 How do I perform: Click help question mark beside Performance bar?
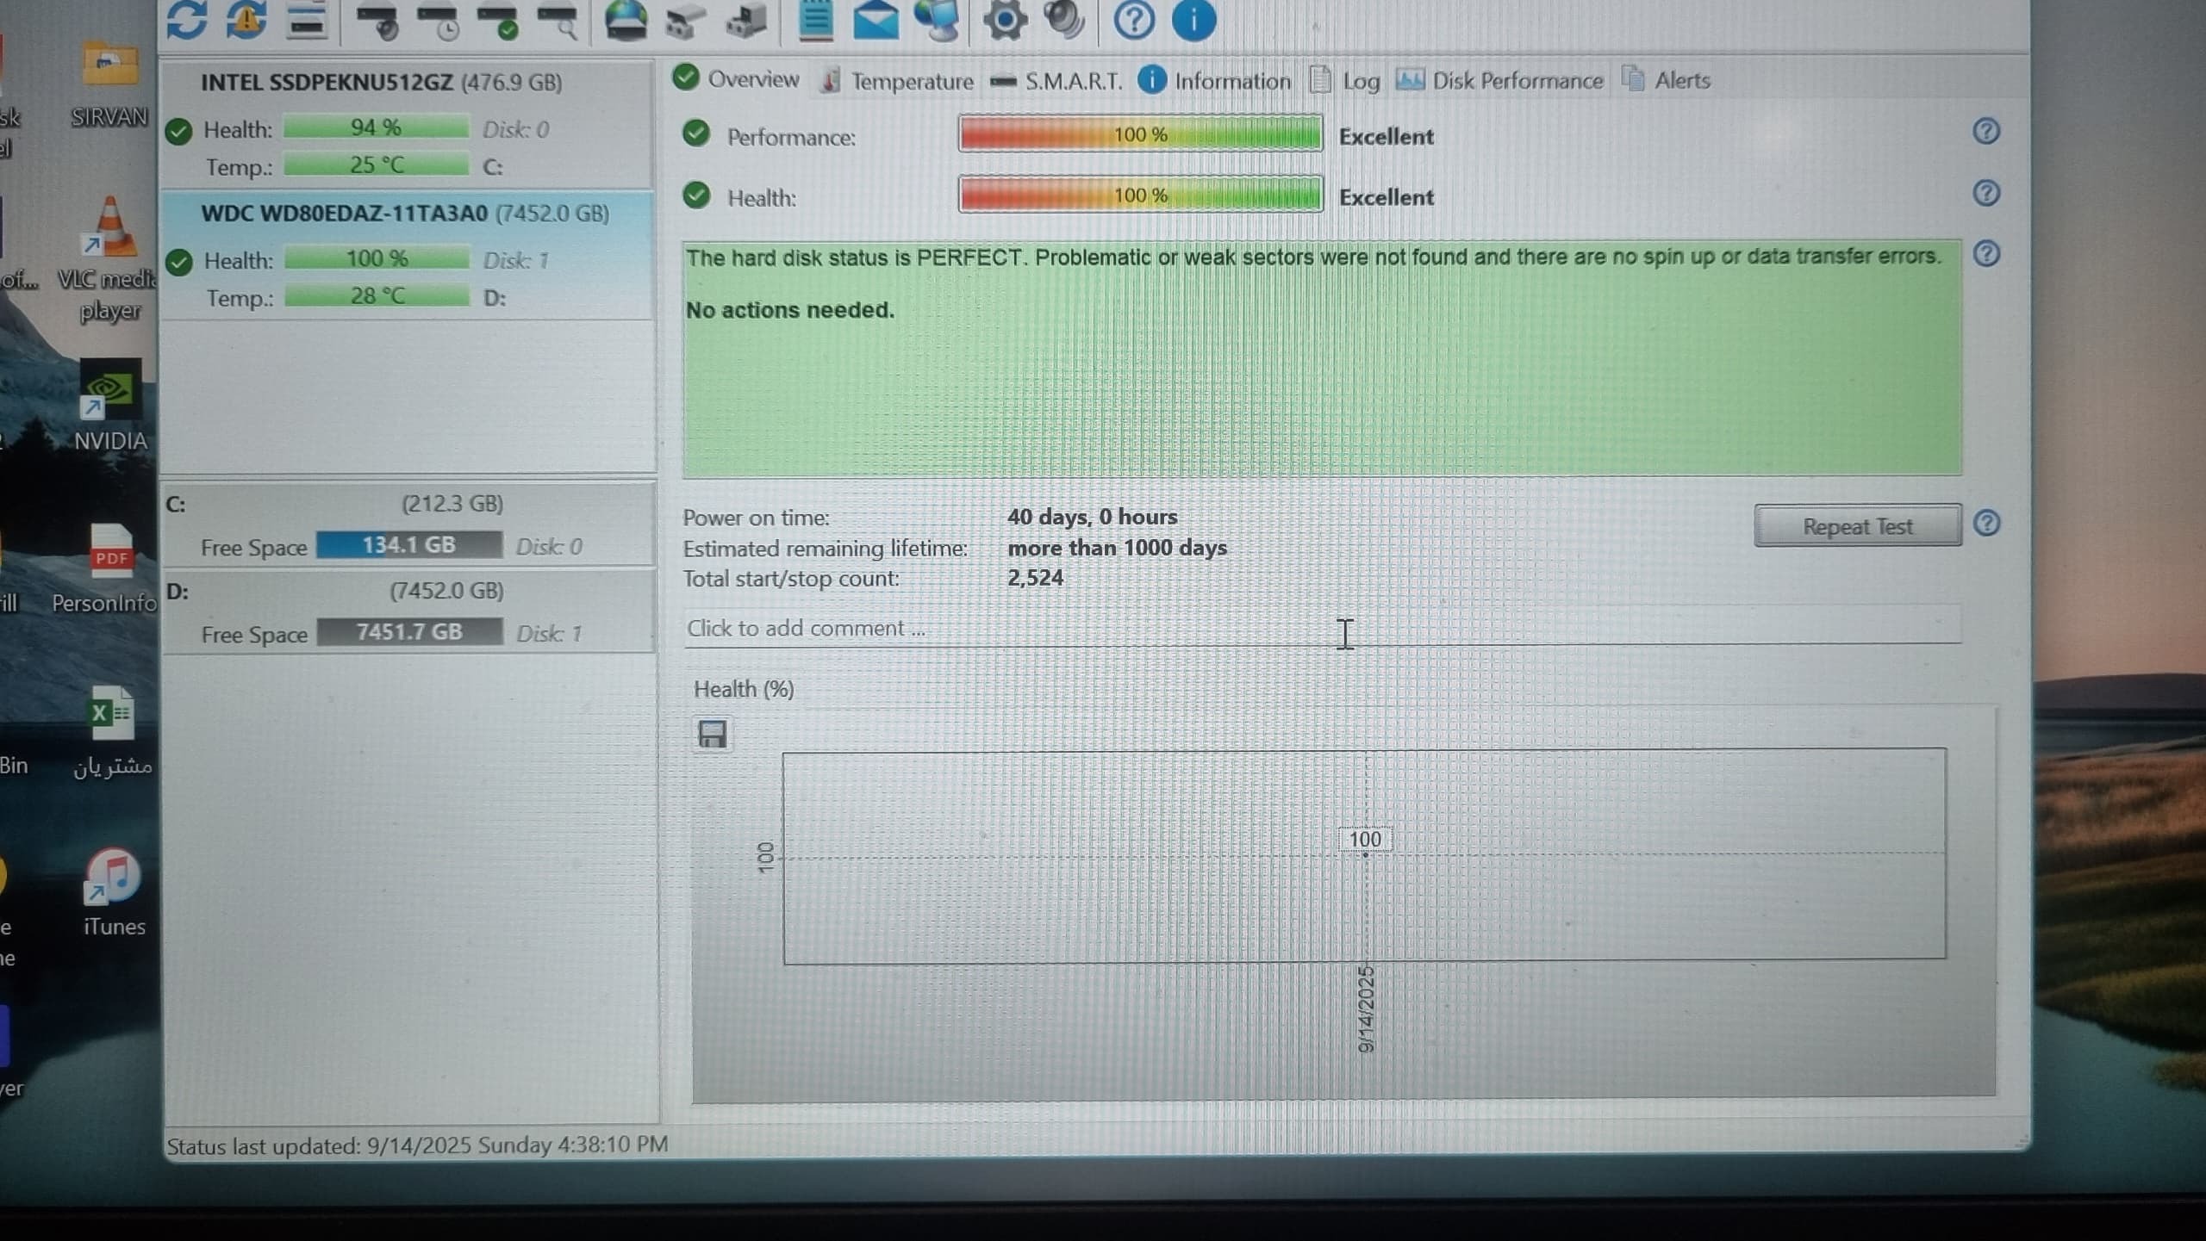click(1985, 131)
